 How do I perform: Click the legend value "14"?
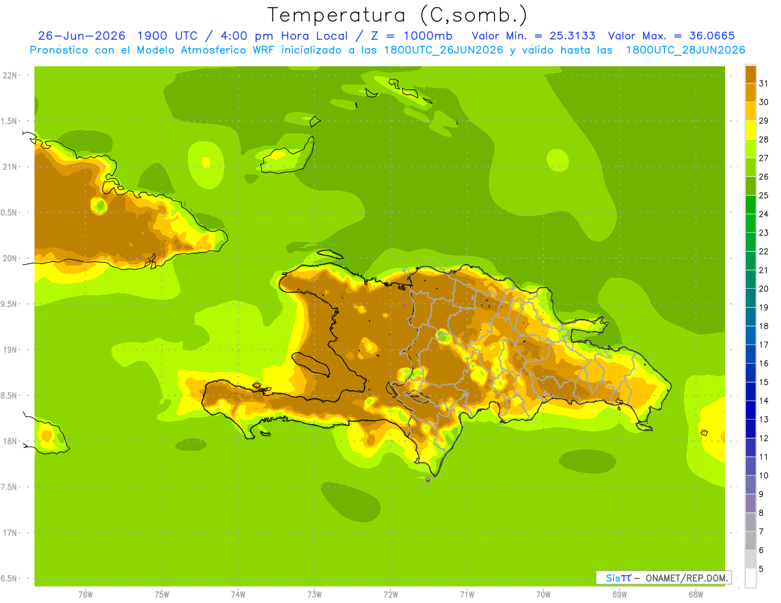point(763,401)
